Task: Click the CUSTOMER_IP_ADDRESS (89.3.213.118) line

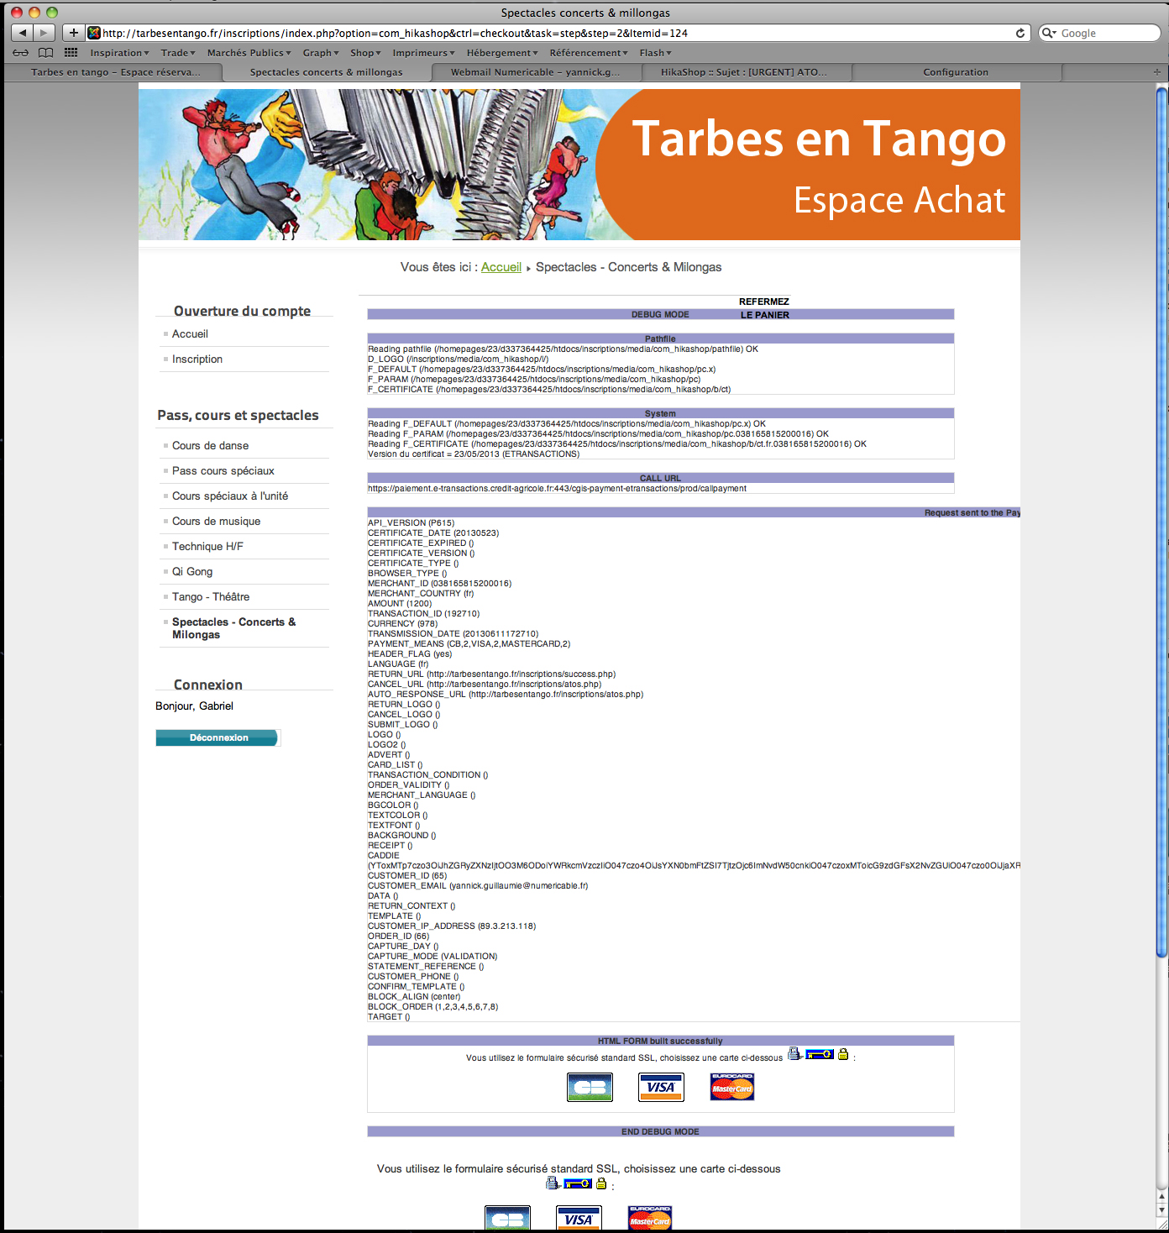Action: pyautogui.click(x=452, y=926)
